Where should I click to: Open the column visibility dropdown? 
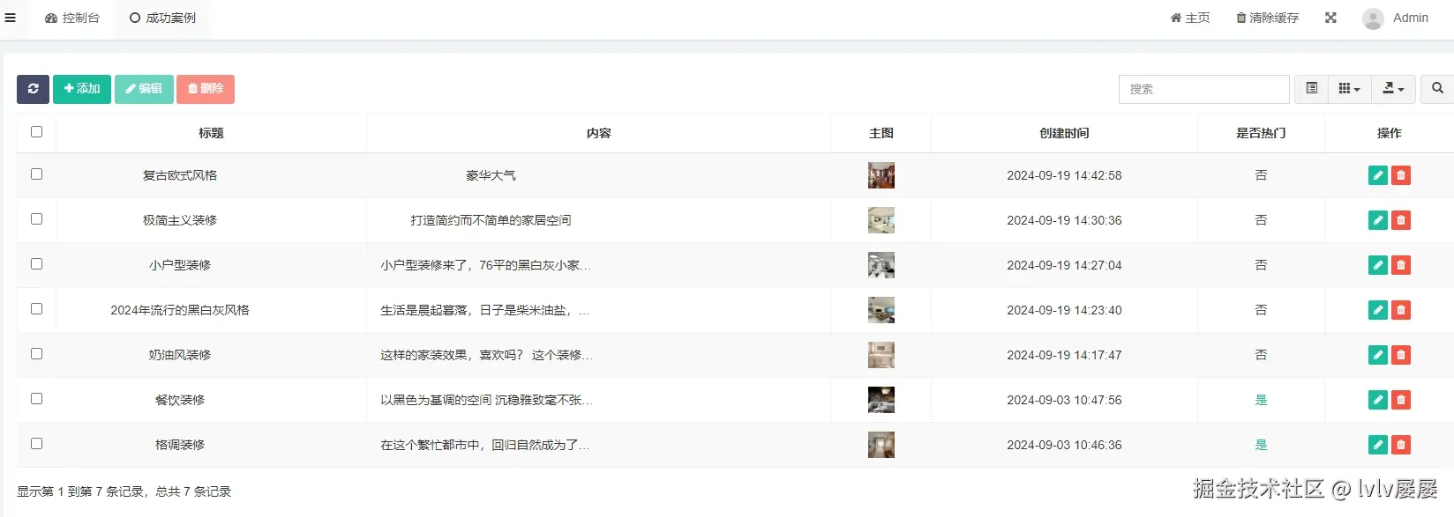coord(1350,89)
